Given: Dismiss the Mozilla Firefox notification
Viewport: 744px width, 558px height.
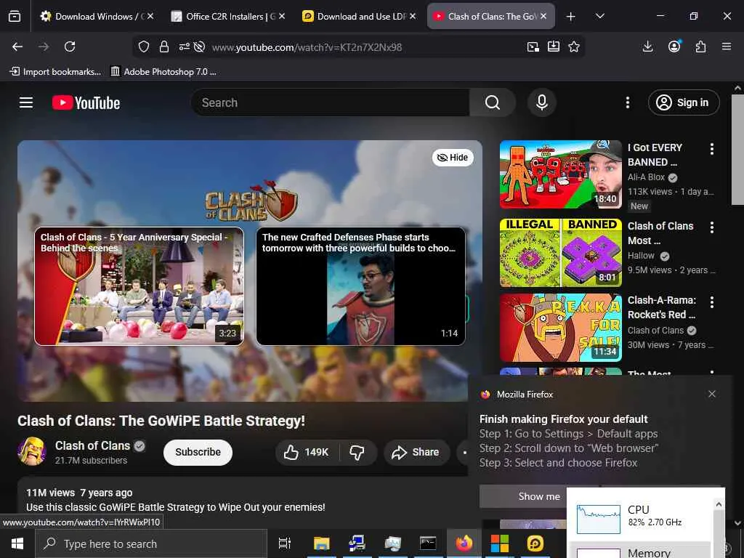Looking at the screenshot, I should (x=712, y=394).
